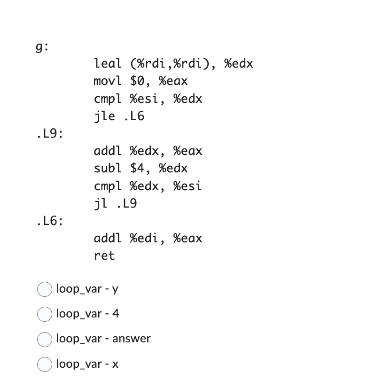Click the cmpl %esi, %edx instruction line
The height and width of the screenshot is (387, 375).
click(148, 99)
